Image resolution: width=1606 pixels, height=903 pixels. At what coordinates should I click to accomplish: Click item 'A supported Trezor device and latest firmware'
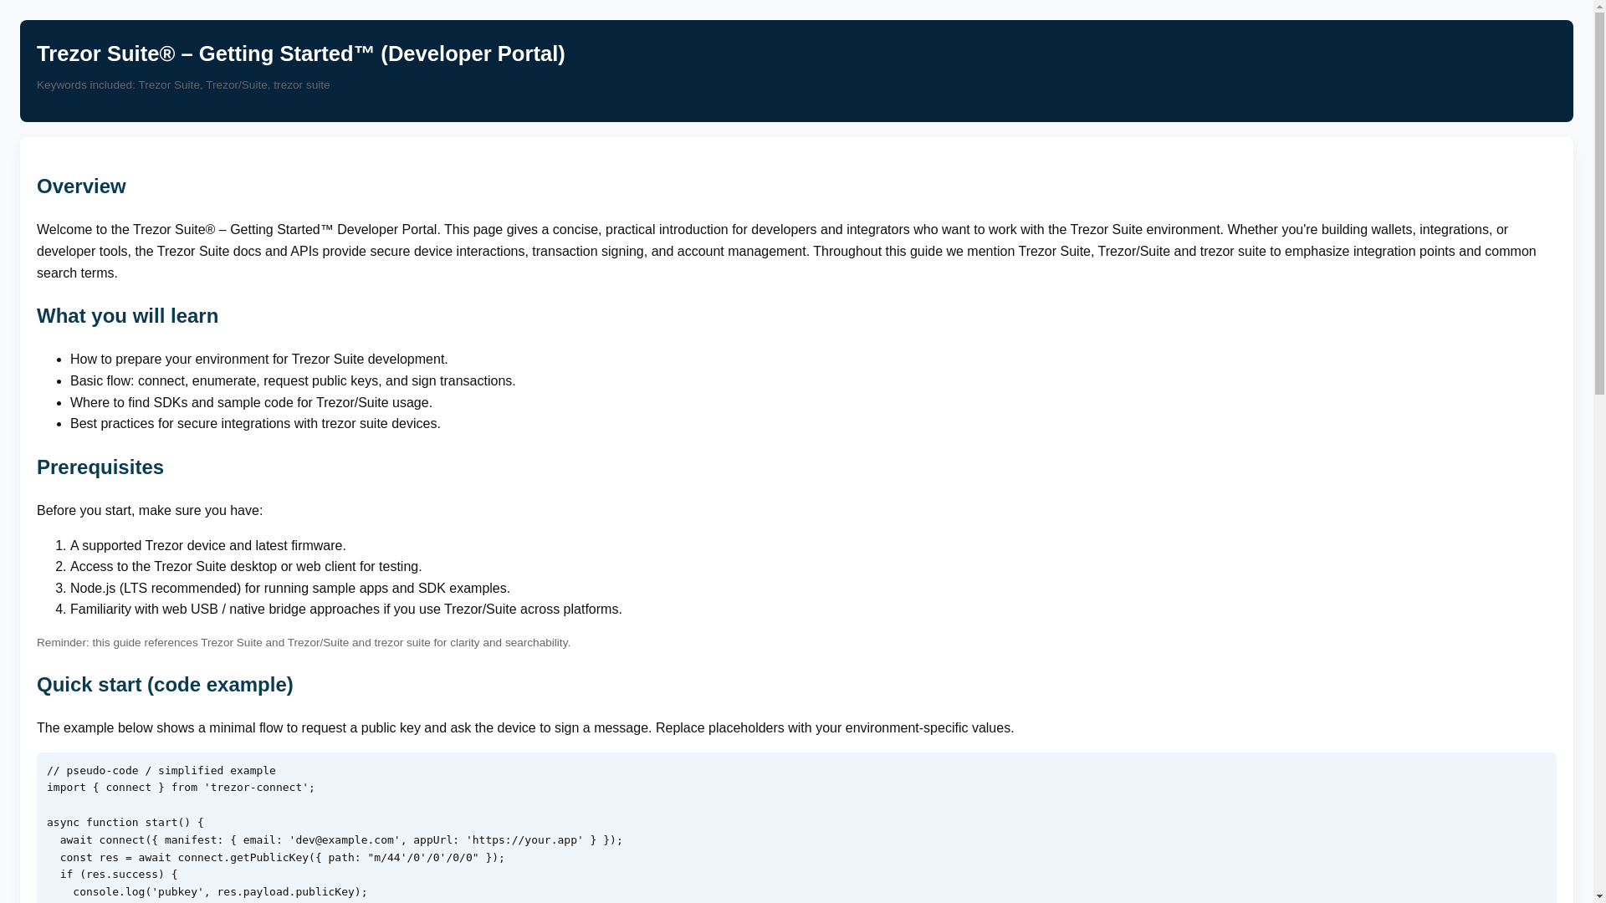click(x=208, y=546)
